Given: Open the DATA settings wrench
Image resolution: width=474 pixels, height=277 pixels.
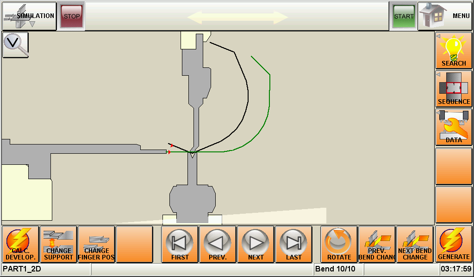Looking at the screenshot, I should 454,127.
